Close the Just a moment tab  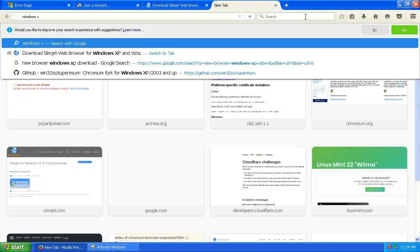(x=138, y=5)
